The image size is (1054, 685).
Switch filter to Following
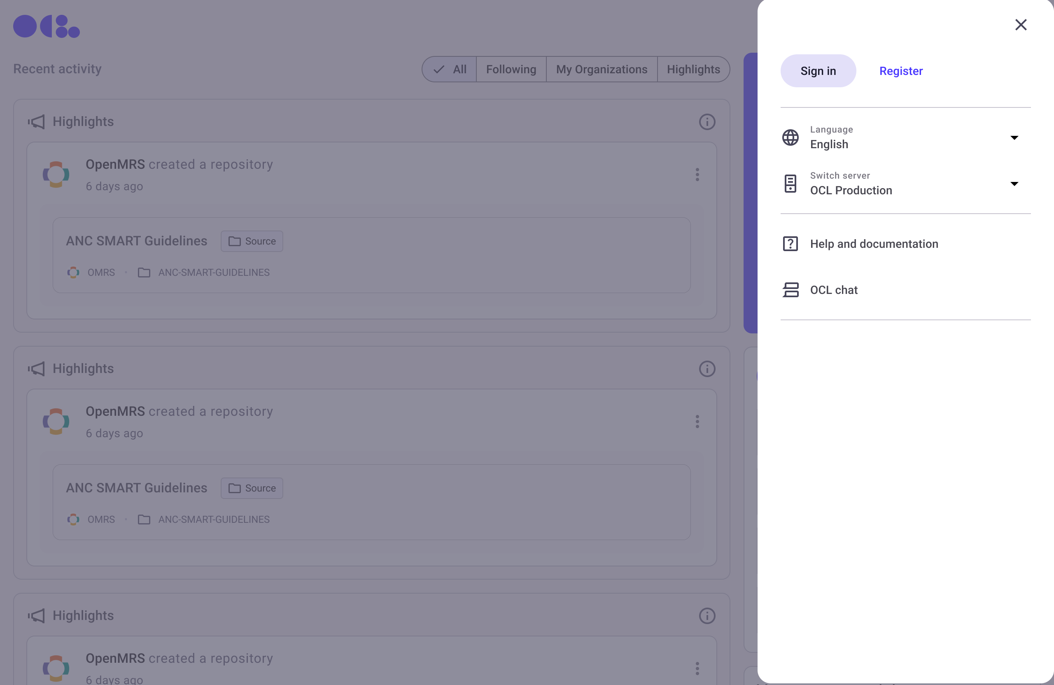[x=511, y=70]
